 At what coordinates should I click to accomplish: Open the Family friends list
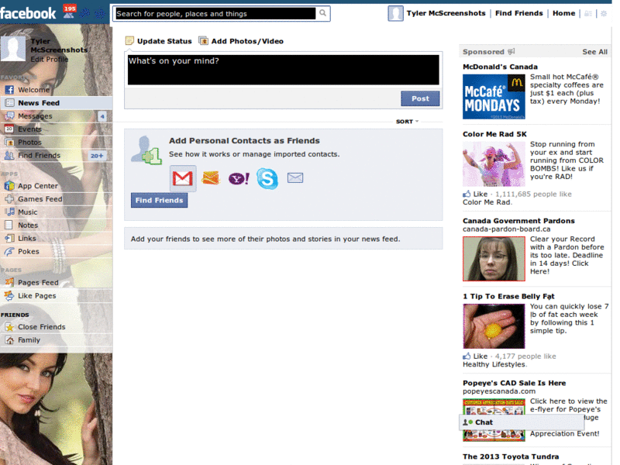29,339
